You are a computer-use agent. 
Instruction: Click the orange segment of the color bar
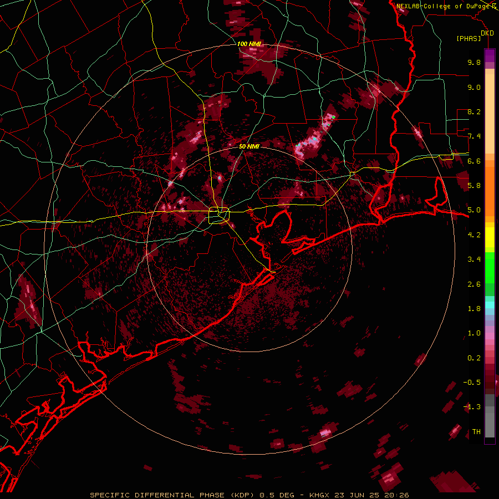(x=490, y=191)
